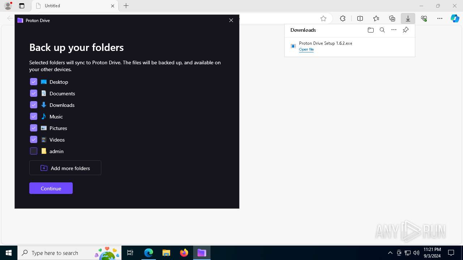Open Task View on taskbar
This screenshot has height=260, width=463.
pos(130,253)
